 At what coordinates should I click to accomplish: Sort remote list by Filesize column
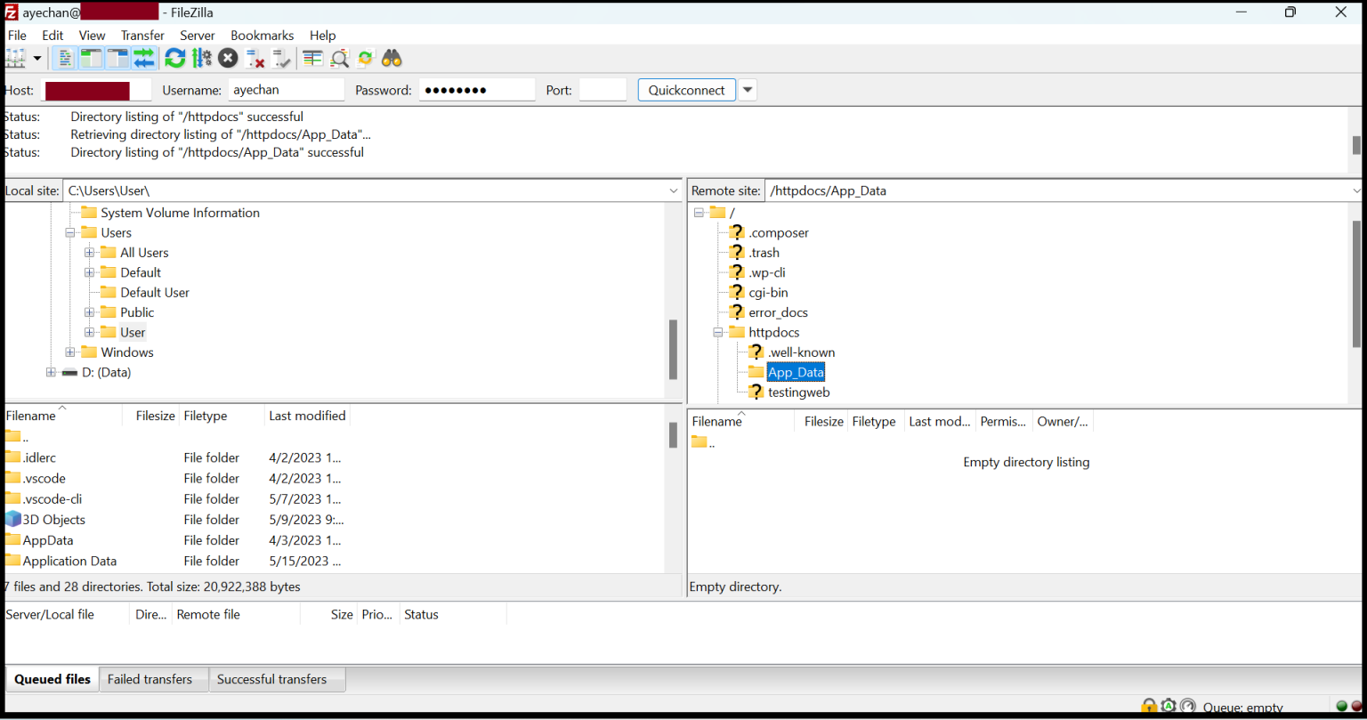pyautogui.click(x=823, y=422)
